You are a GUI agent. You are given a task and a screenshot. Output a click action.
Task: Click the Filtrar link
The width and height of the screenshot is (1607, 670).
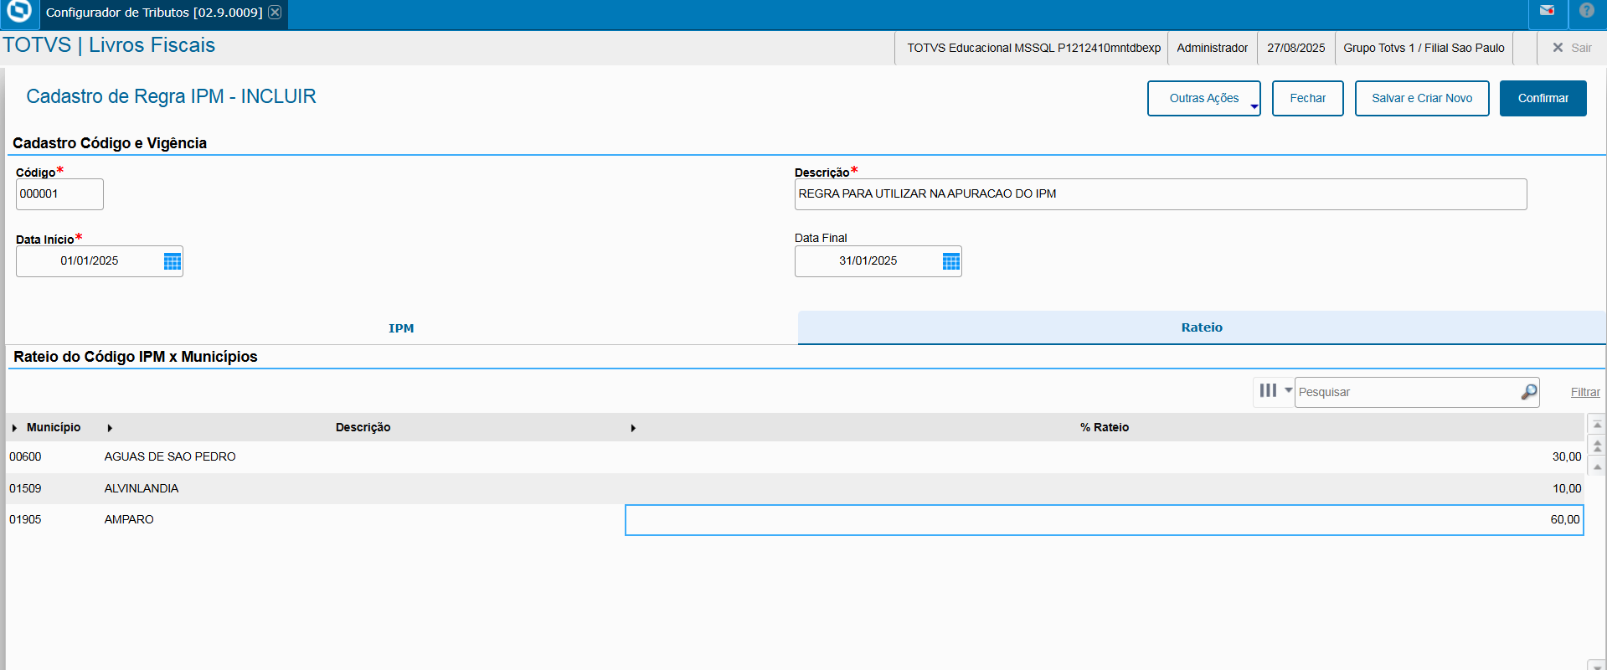click(x=1585, y=392)
